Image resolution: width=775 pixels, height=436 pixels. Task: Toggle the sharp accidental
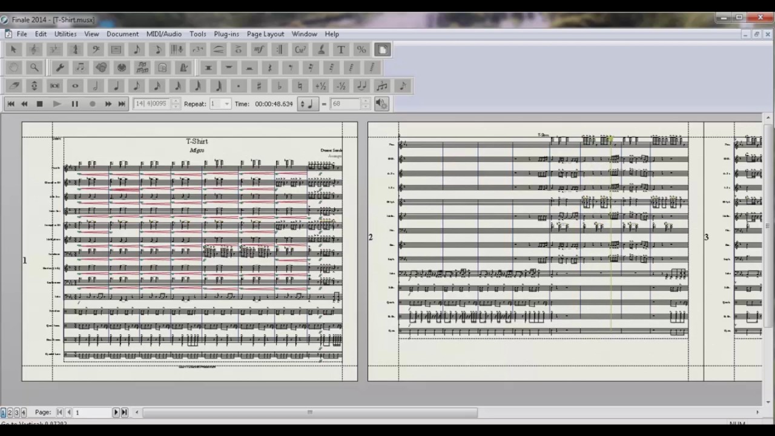click(x=259, y=86)
